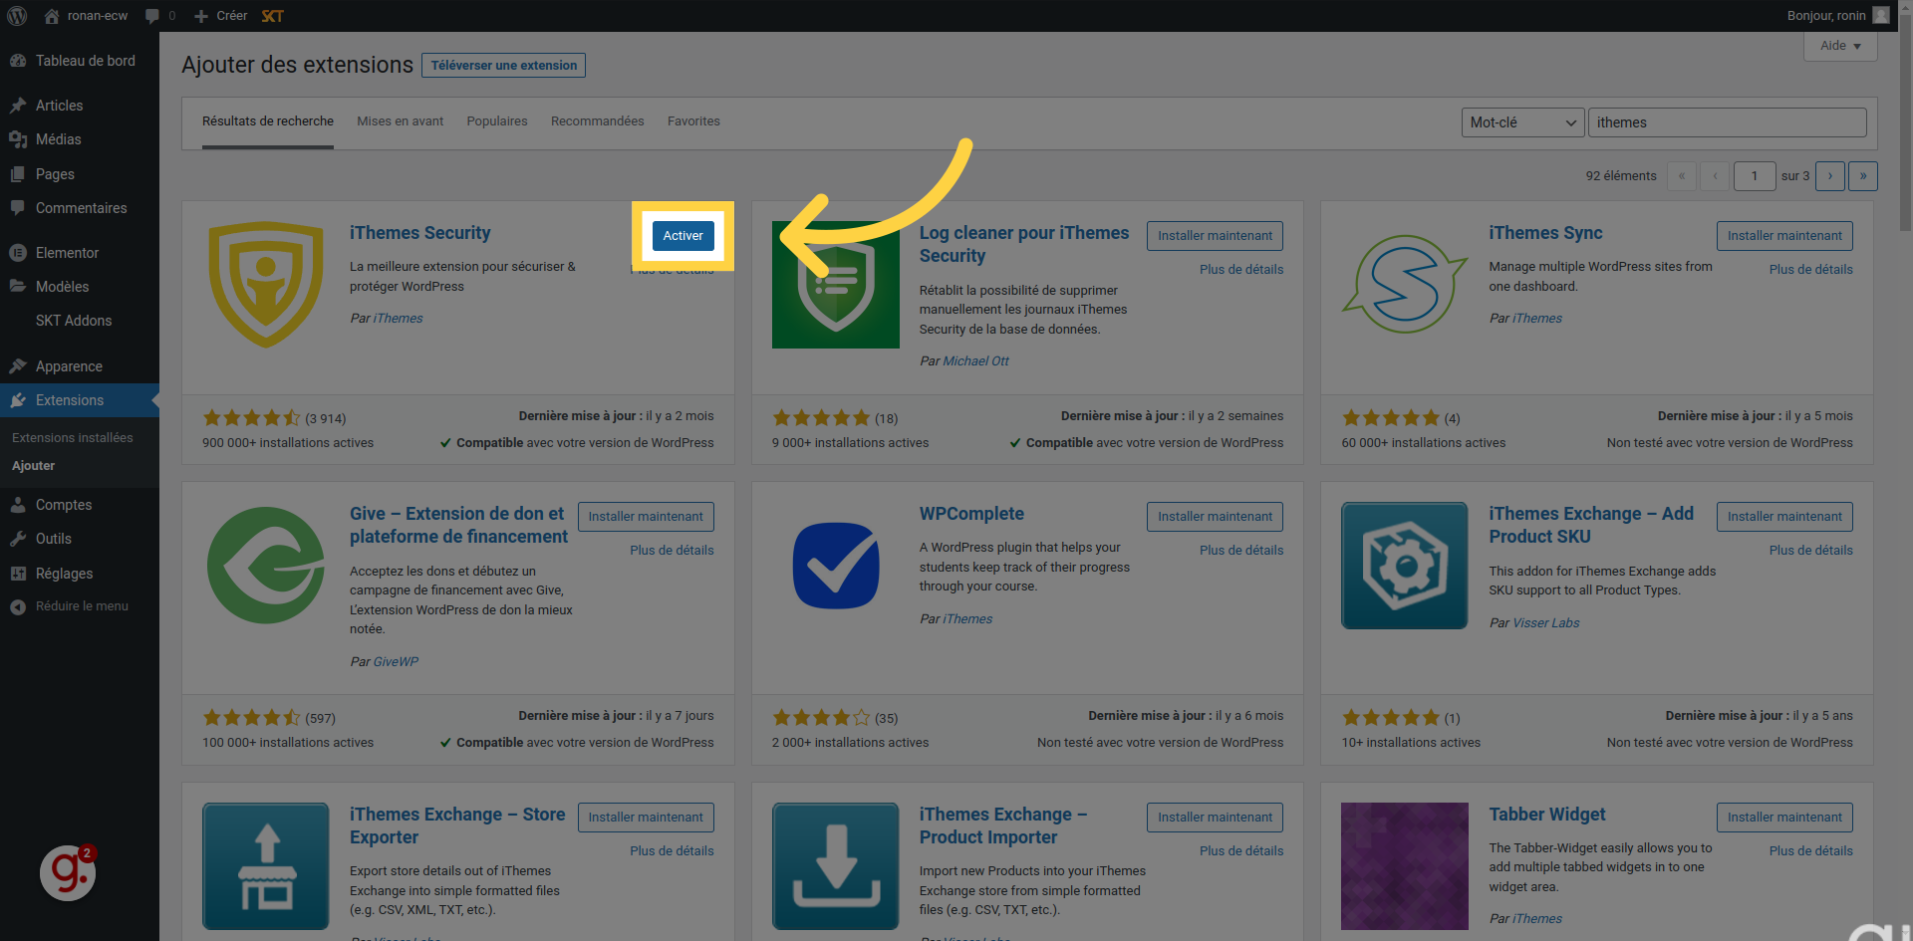Open author link Michael Ott
This screenshot has height=941, width=1913.
tap(975, 361)
